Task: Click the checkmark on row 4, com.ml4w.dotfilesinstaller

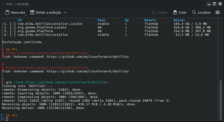Action: pyautogui.click(x=13, y=35)
